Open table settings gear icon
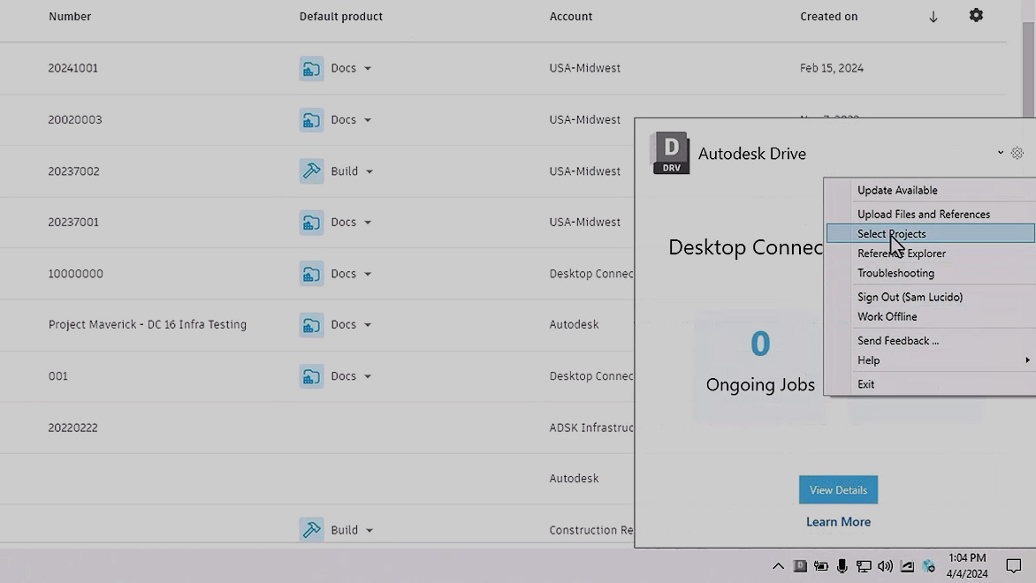This screenshot has width=1036, height=583. tap(976, 15)
